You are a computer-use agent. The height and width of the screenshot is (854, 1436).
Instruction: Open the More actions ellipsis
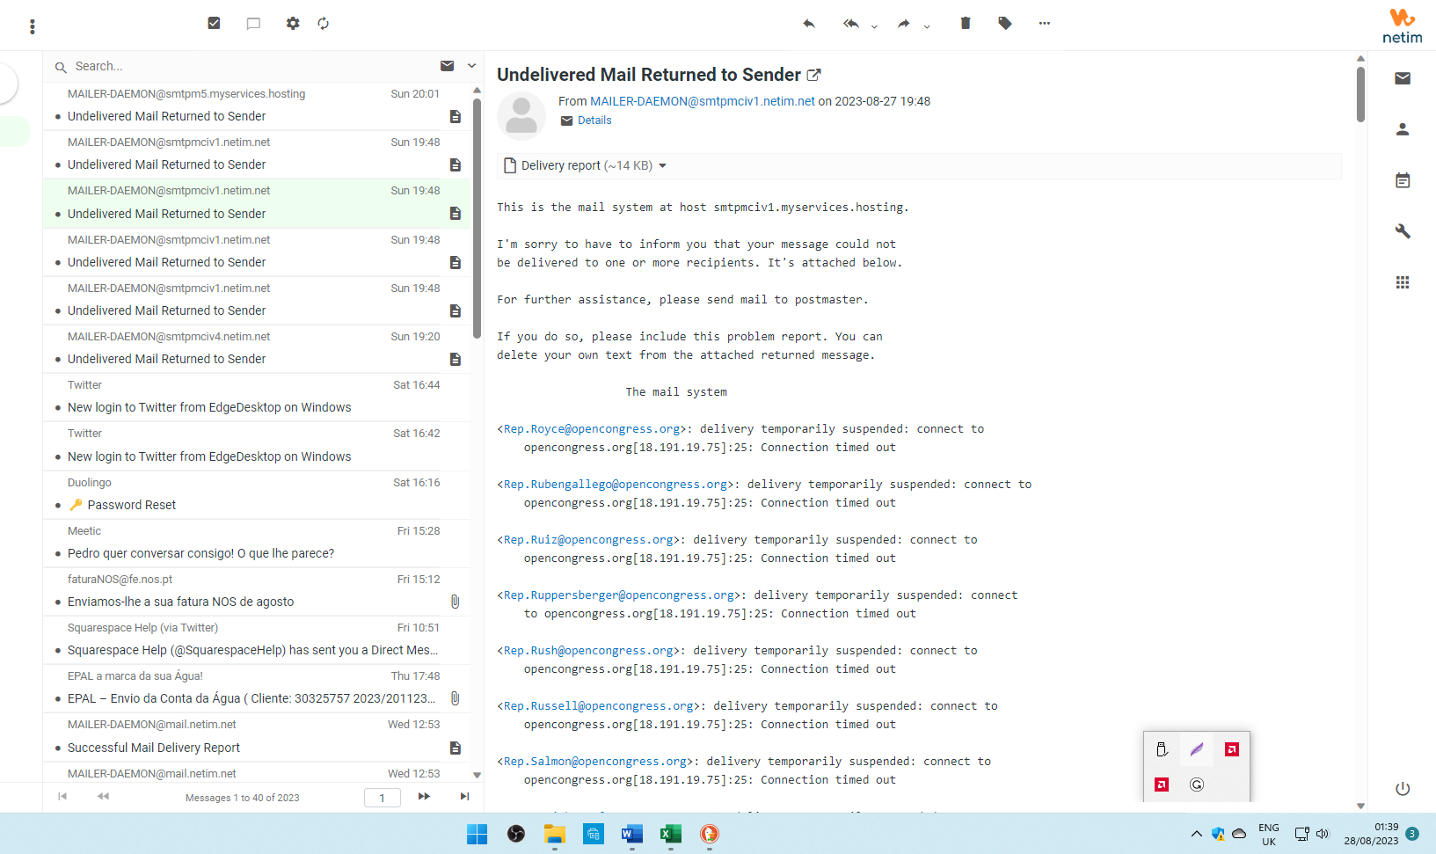pos(1045,24)
